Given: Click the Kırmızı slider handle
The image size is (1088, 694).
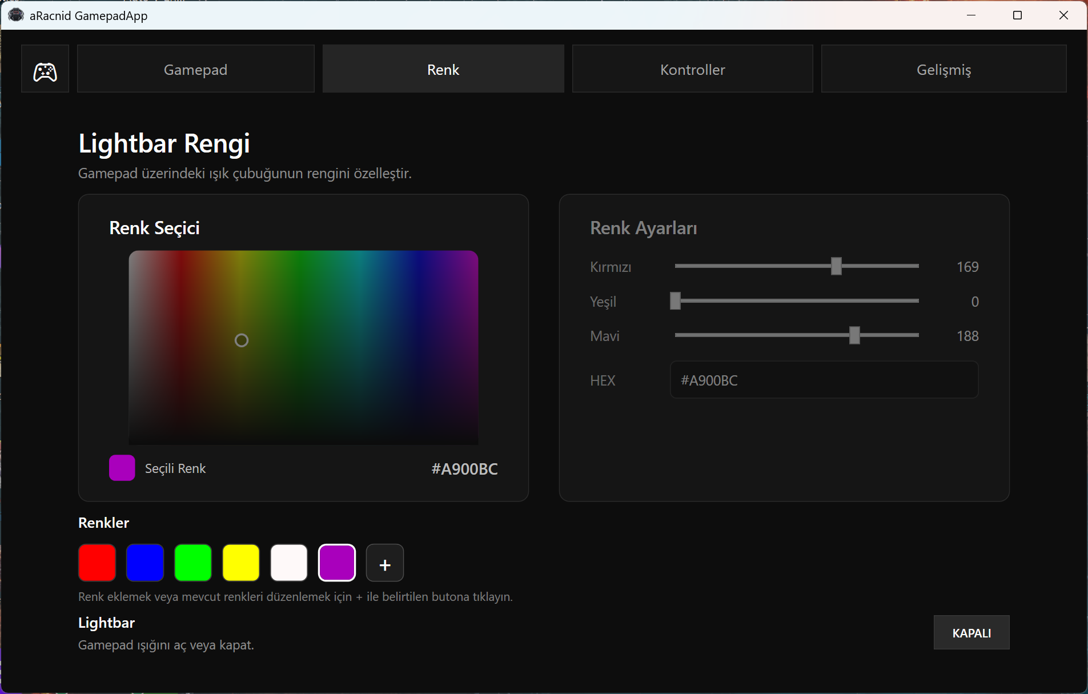Looking at the screenshot, I should coord(836,266).
